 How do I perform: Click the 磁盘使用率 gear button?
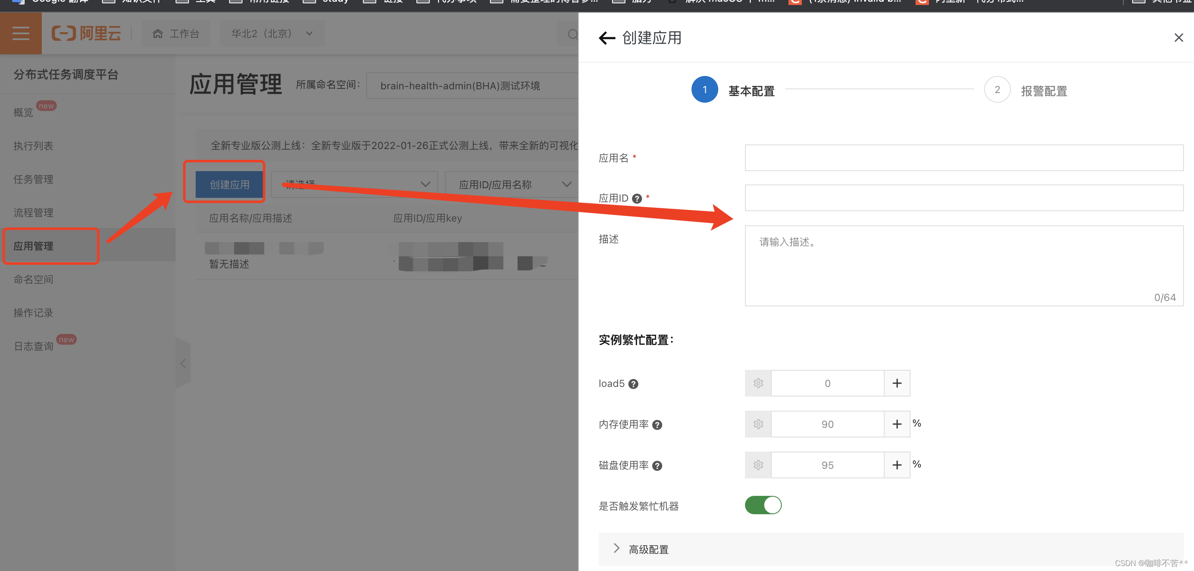758,465
